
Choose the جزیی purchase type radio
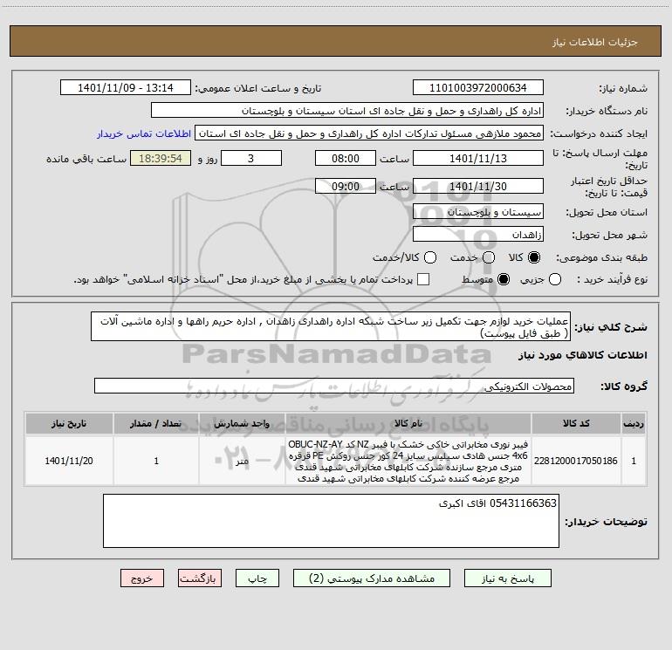[554, 279]
